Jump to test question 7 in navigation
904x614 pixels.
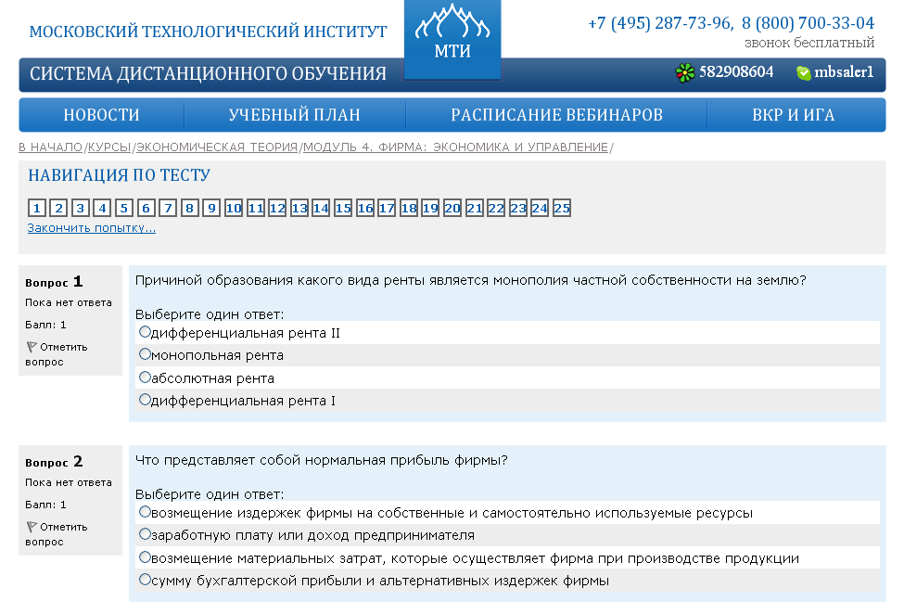point(169,208)
